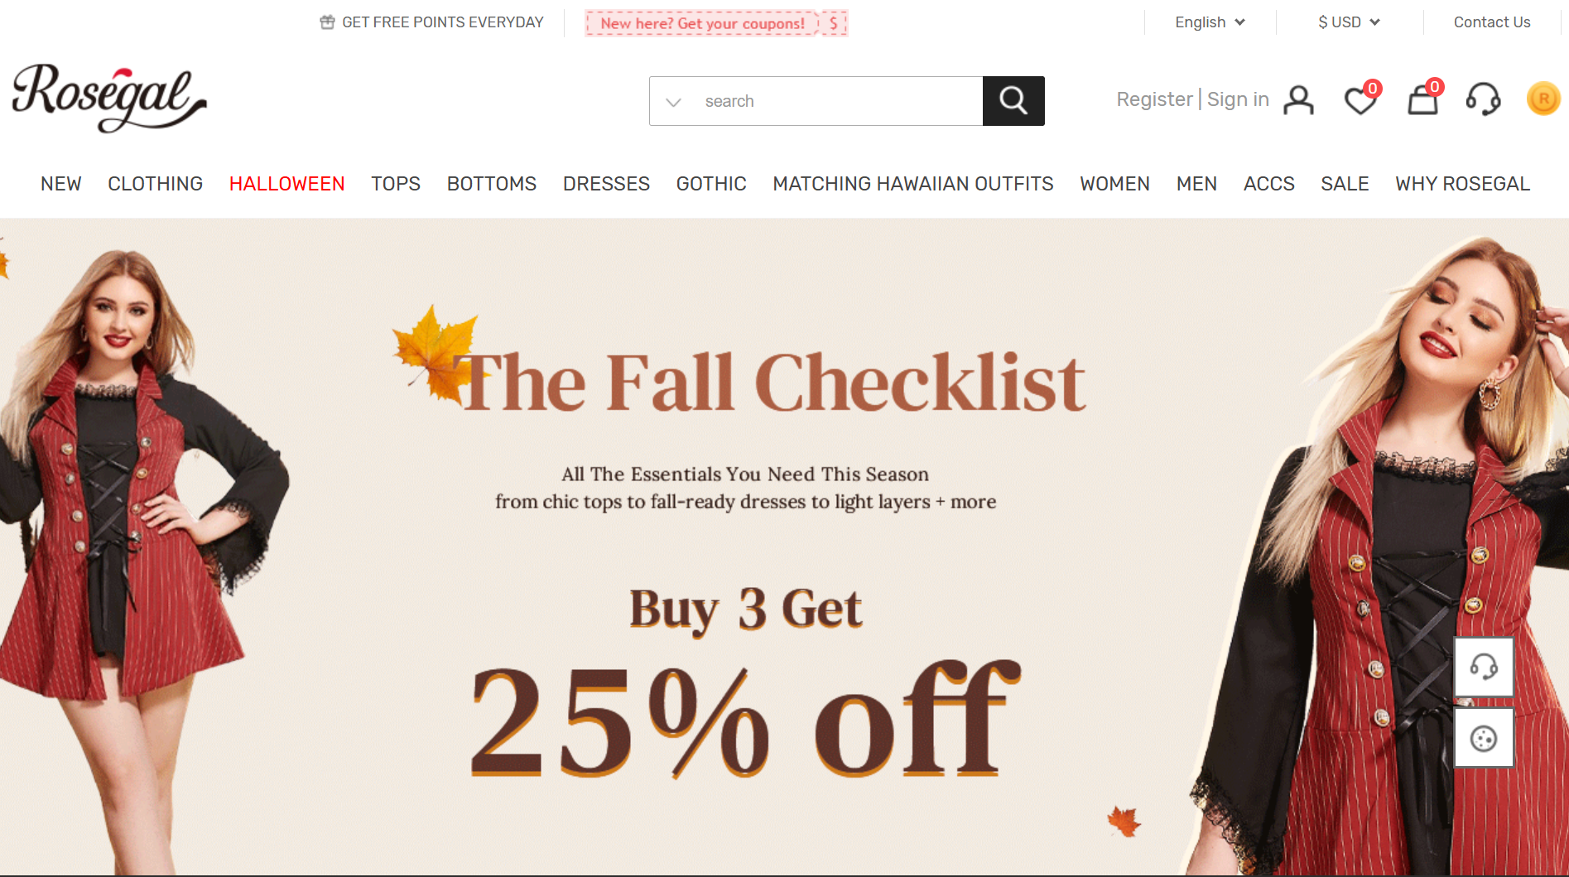Viewport: 1569px width, 877px height.
Task: Go to the SALE menu section
Action: 1345,184
